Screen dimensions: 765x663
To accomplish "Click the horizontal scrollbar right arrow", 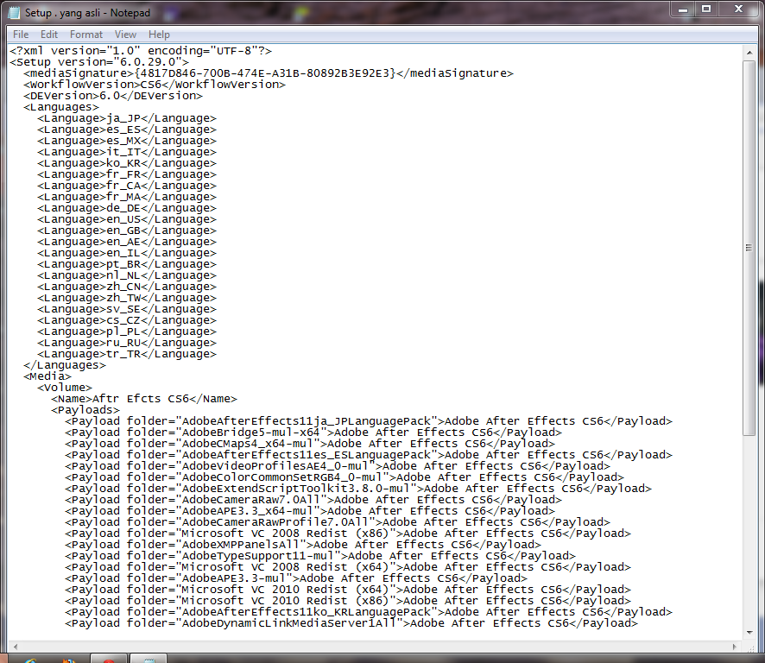I will [x=736, y=647].
